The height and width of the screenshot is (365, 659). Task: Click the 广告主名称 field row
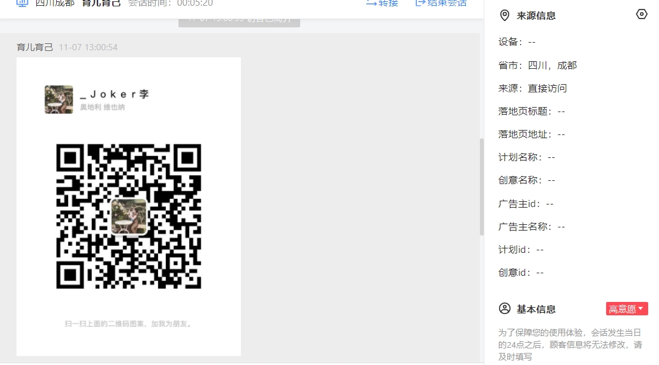(x=532, y=227)
